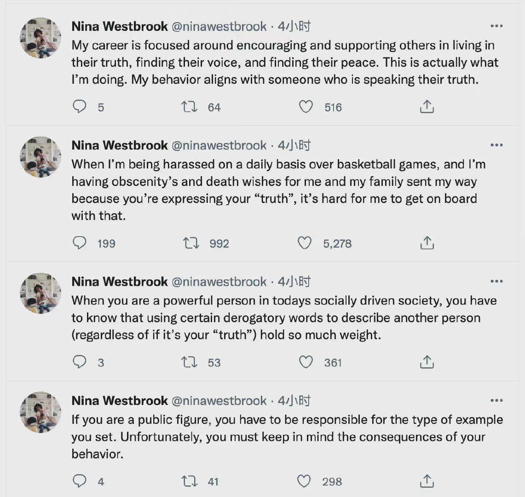
Task: Retweet the tweet with 992 retweets
Action: coord(191,243)
